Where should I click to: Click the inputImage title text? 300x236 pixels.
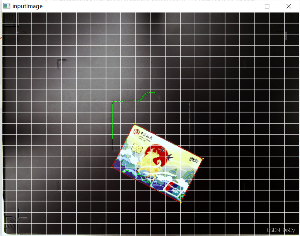27,6
